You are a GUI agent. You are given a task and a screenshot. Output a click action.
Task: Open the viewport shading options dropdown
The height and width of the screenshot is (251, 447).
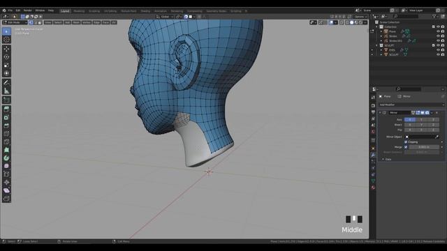click(x=365, y=22)
